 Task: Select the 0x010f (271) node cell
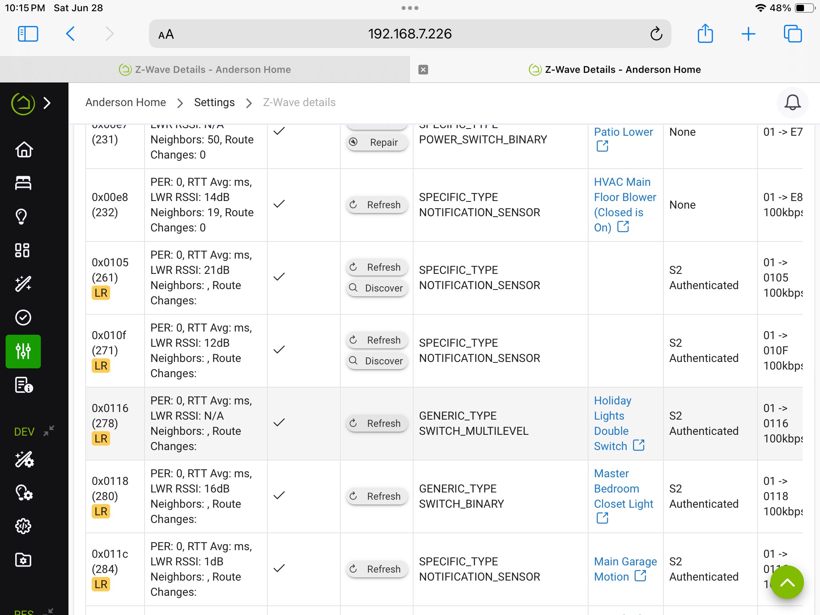click(x=115, y=351)
